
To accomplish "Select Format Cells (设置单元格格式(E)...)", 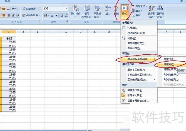I will 139,101.
